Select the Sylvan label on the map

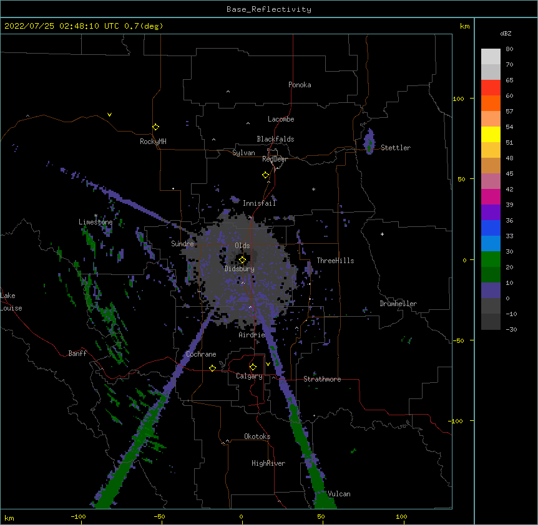pos(243,153)
